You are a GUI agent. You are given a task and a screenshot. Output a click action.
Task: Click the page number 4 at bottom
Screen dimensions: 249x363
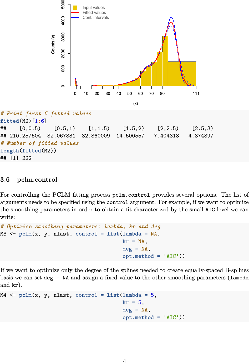click(x=124, y=361)
